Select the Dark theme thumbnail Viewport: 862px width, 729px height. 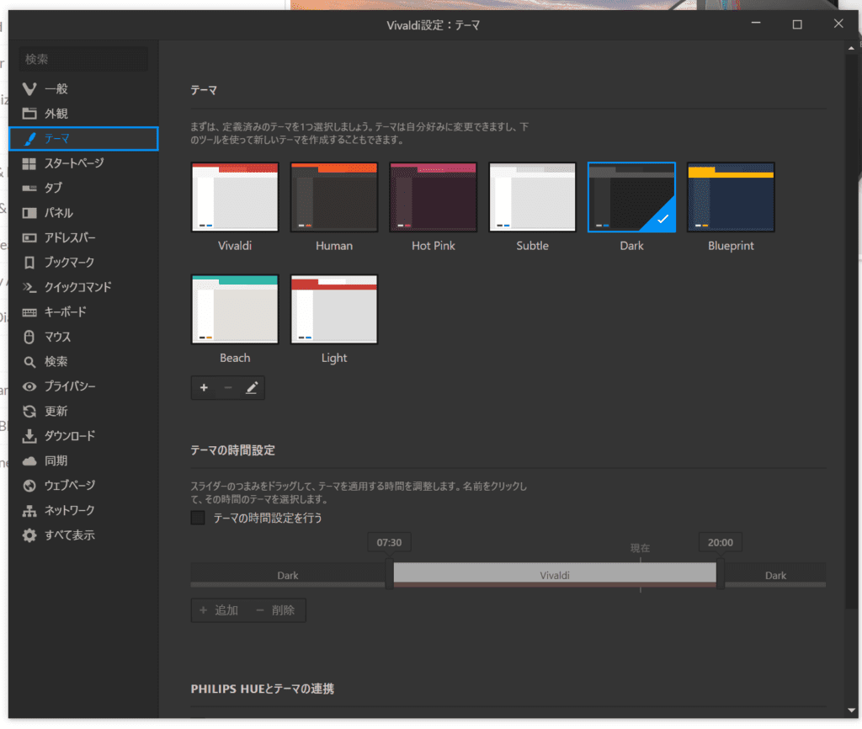pyautogui.click(x=631, y=197)
